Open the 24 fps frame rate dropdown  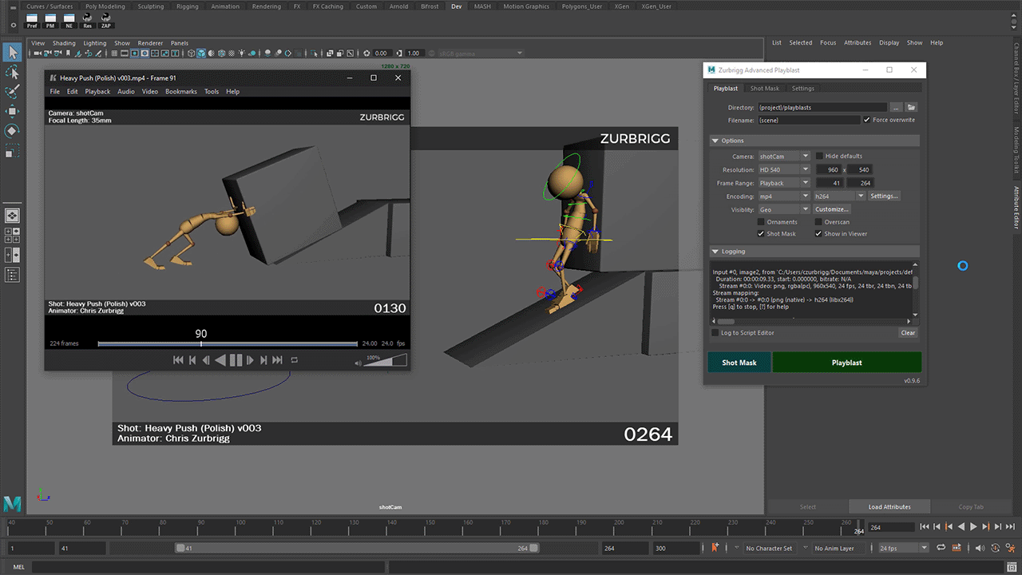coord(903,549)
